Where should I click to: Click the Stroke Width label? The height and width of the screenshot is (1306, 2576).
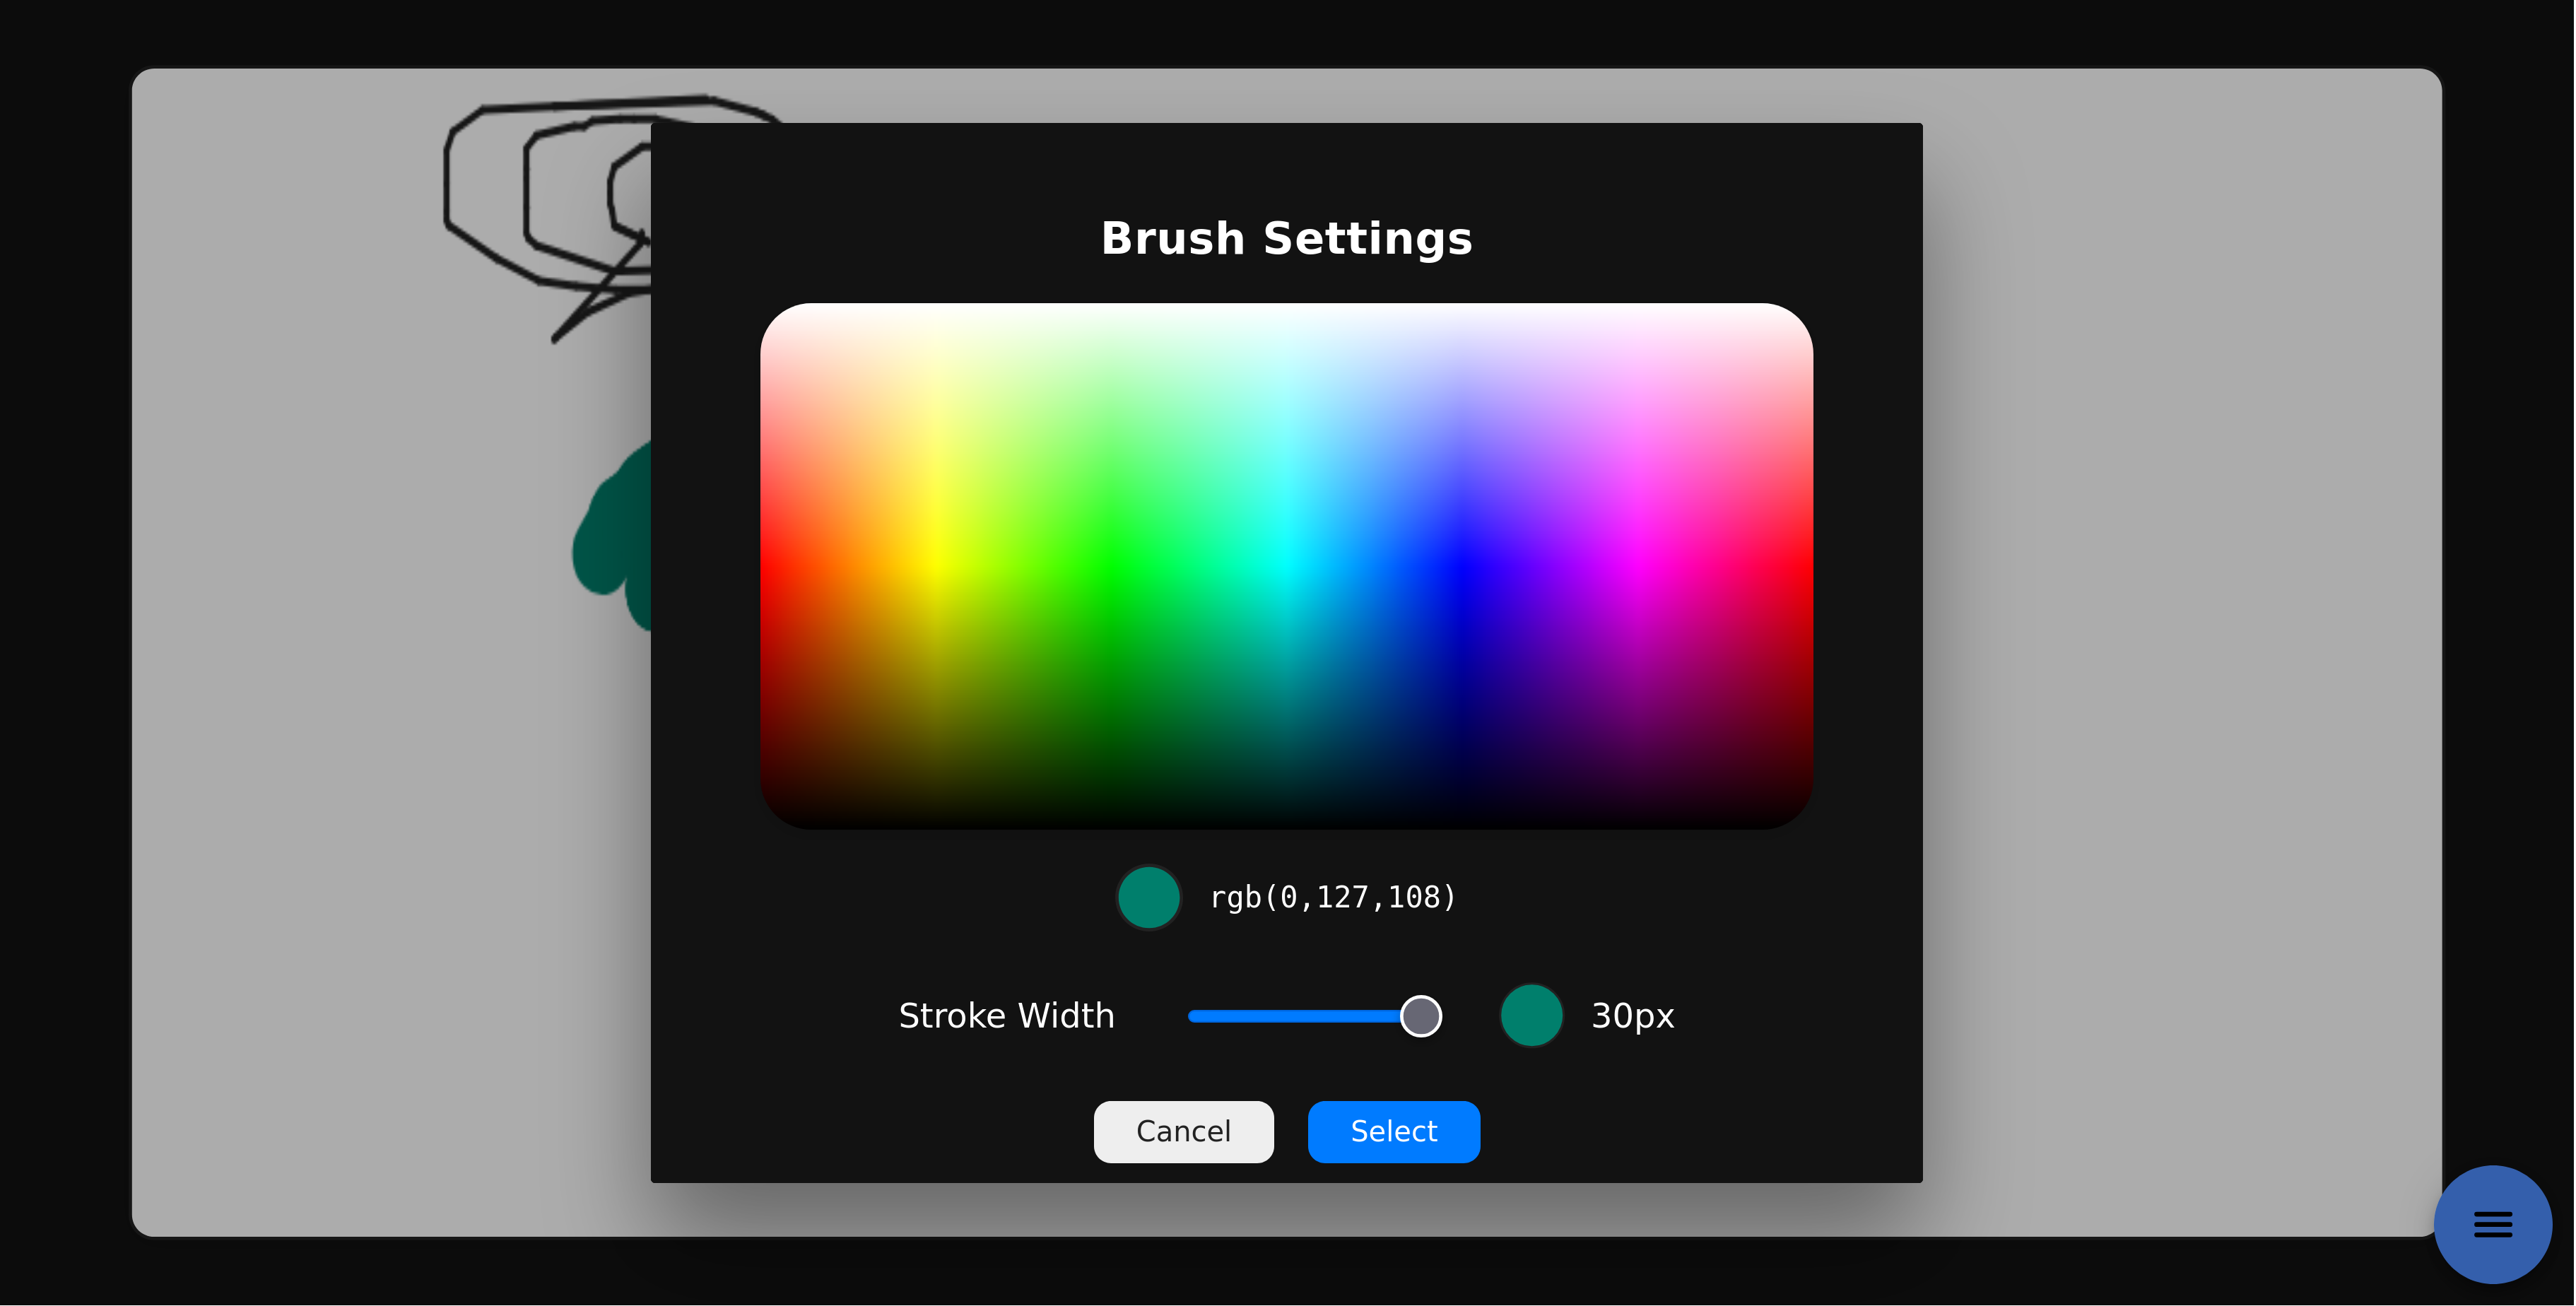tap(1006, 1016)
